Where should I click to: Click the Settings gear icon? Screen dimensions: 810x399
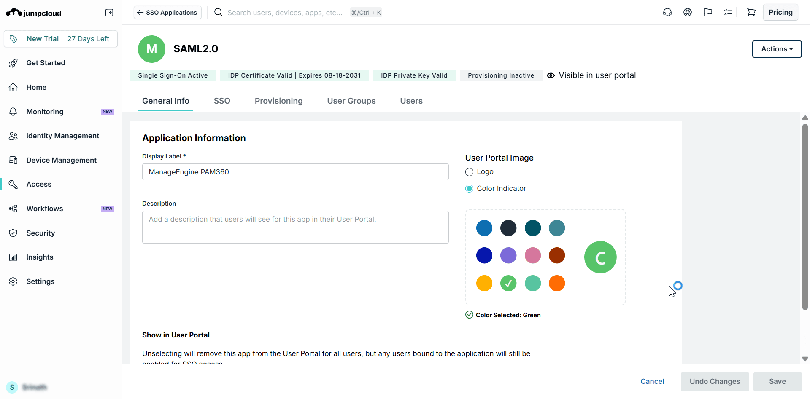point(13,281)
